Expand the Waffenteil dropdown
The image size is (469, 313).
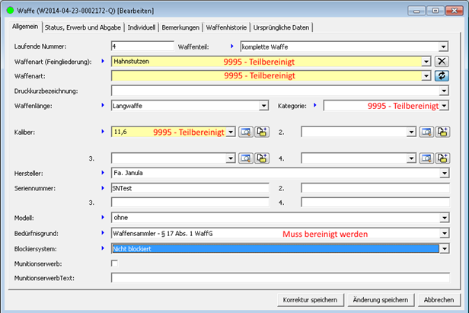coord(443,46)
